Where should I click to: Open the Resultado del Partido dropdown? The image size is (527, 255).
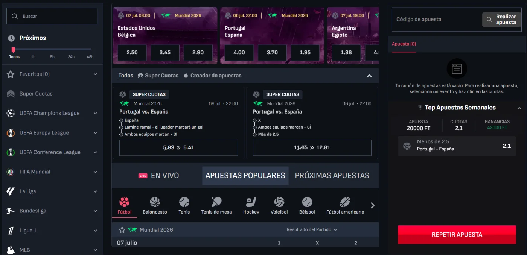pos(312,229)
